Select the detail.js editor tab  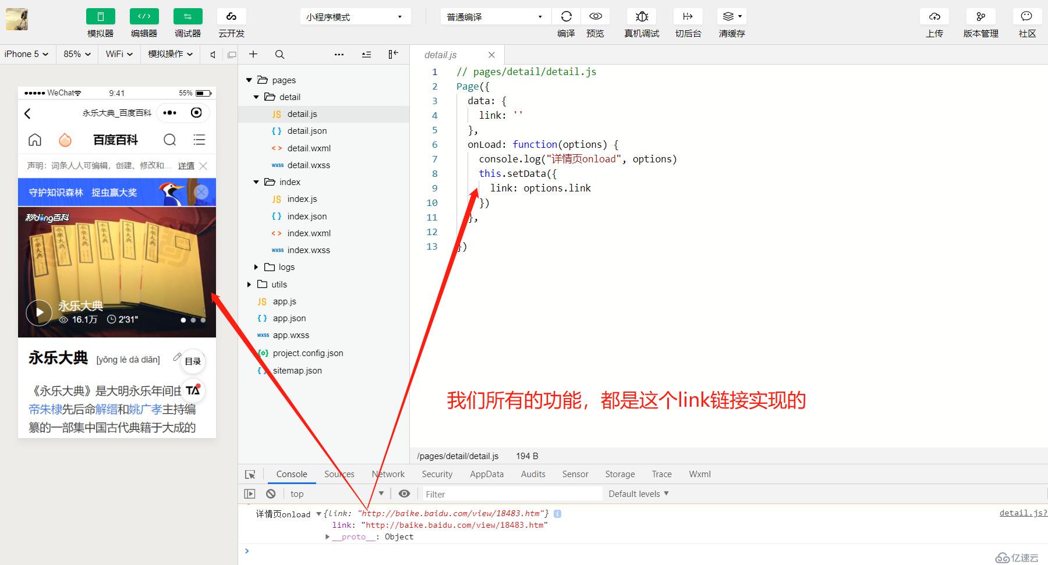click(x=441, y=55)
